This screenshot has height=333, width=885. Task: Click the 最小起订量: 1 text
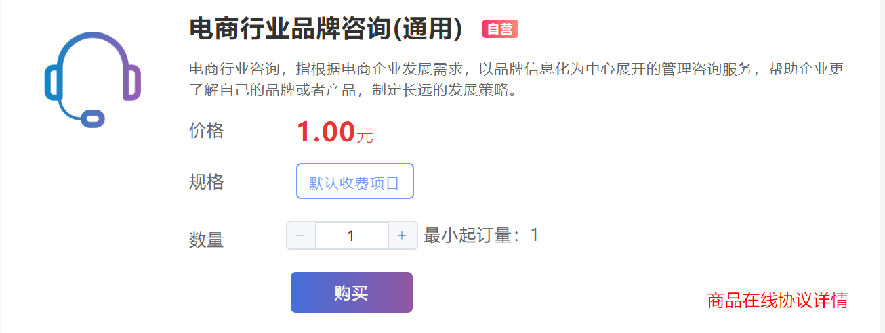coord(481,236)
